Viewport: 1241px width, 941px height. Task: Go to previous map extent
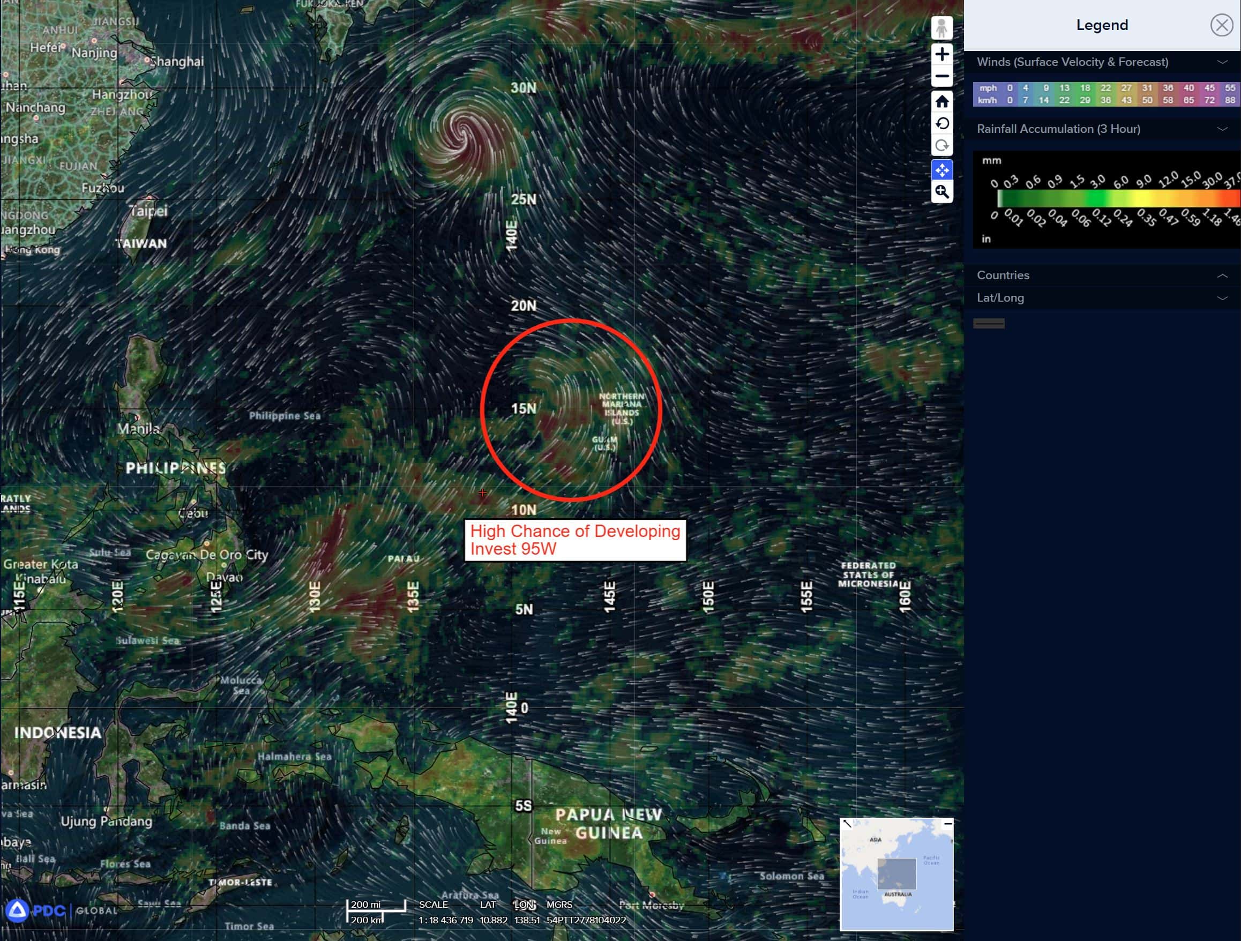(941, 123)
